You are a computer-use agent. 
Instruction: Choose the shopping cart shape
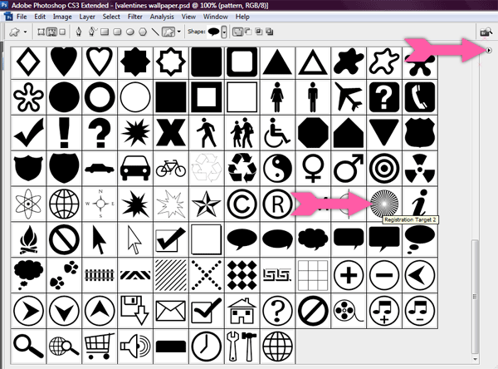(x=100, y=347)
